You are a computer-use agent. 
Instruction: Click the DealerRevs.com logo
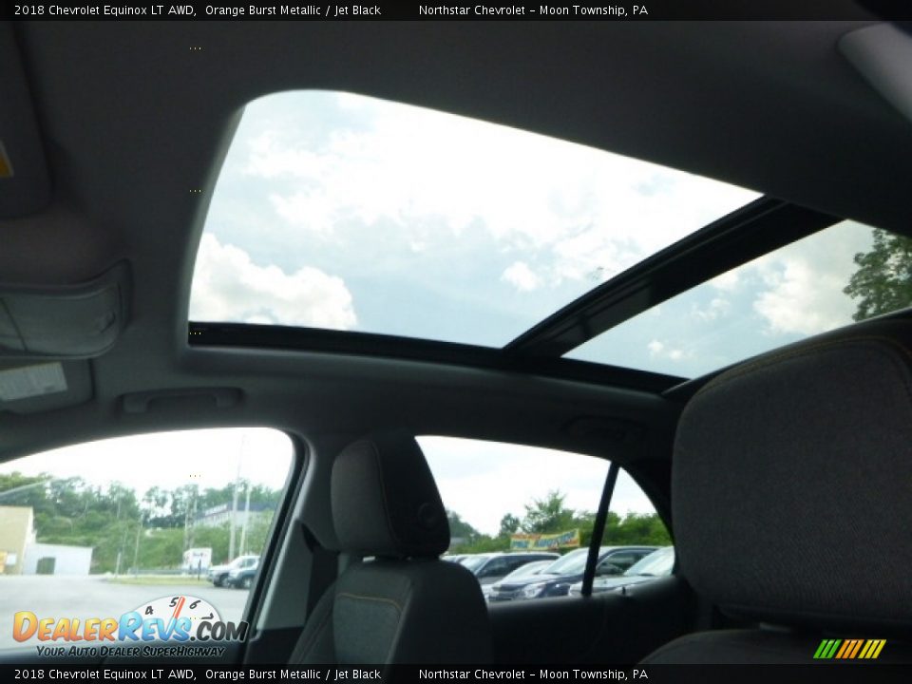[x=128, y=627]
